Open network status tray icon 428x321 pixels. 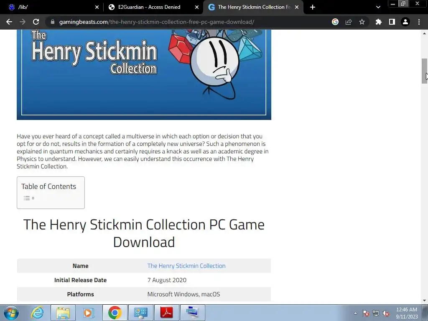(x=376, y=313)
